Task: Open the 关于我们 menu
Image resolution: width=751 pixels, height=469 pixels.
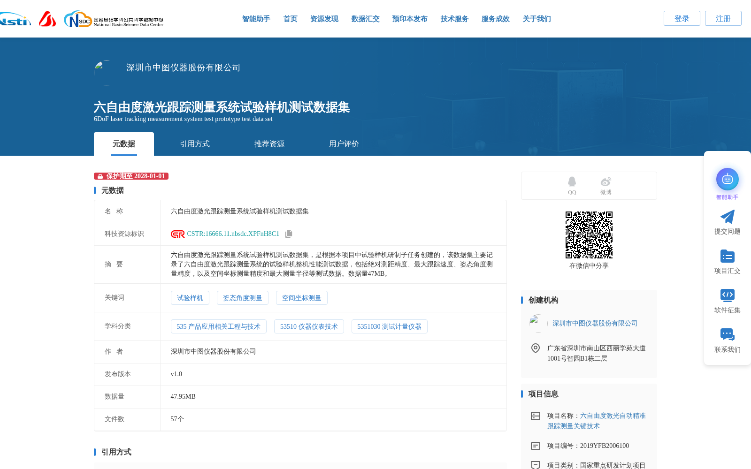Action: pyautogui.click(x=536, y=19)
